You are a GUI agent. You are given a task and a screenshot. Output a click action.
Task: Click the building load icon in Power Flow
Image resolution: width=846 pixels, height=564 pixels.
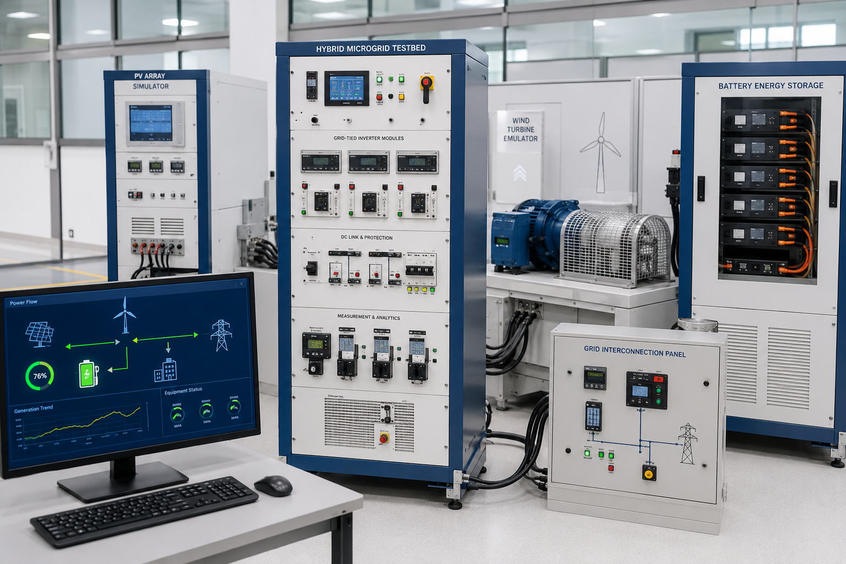click(x=165, y=370)
